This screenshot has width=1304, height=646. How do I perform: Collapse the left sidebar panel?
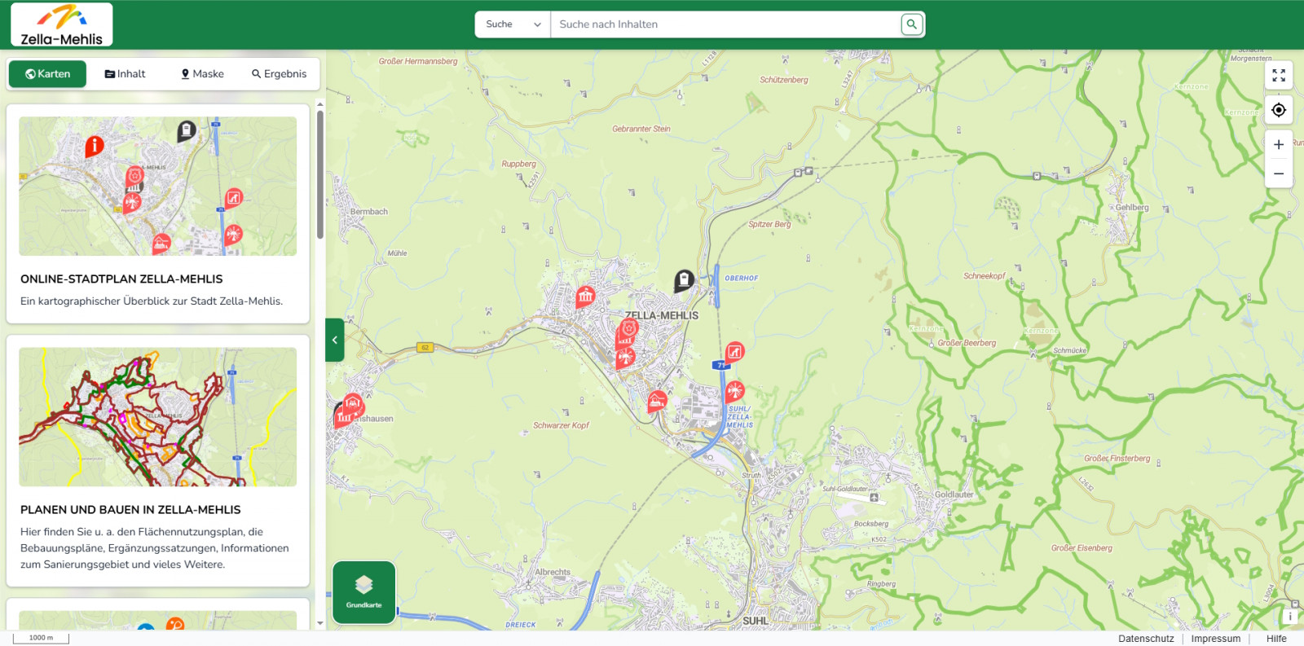334,341
